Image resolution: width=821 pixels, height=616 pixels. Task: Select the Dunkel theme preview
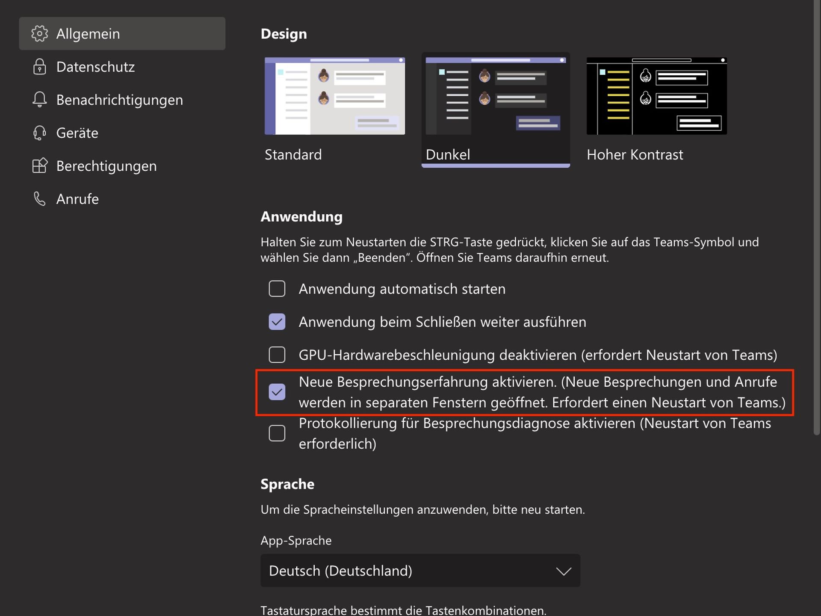[x=495, y=96]
